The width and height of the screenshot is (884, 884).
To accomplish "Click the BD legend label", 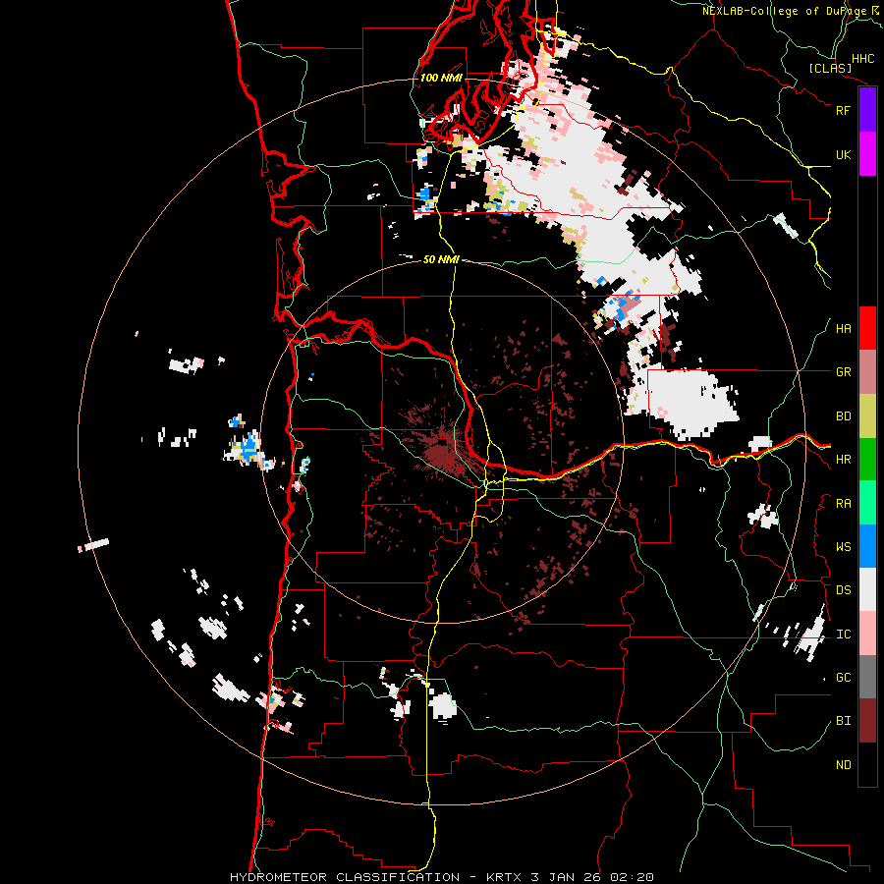I will 843,416.
